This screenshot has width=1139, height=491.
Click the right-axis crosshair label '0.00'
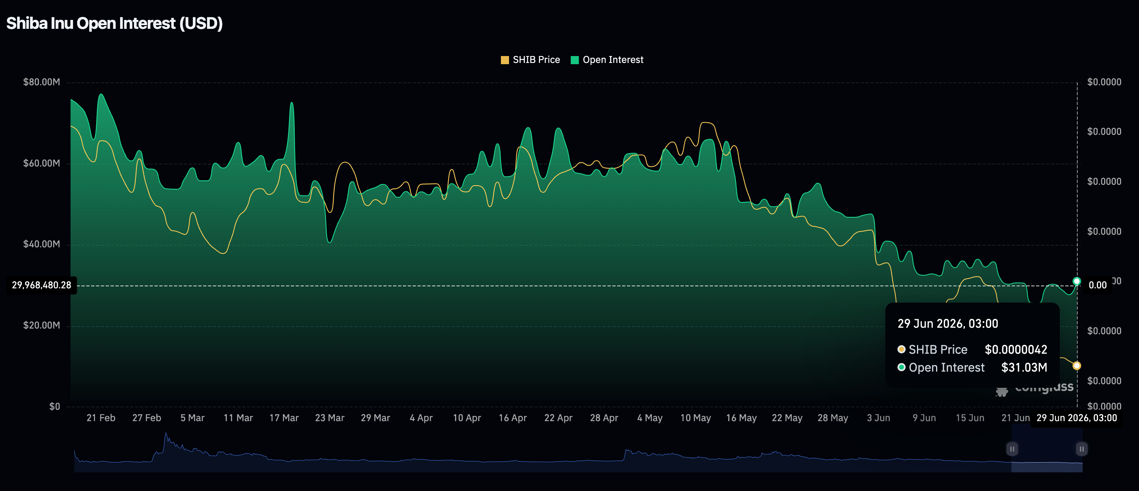click(x=1098, y=286)
